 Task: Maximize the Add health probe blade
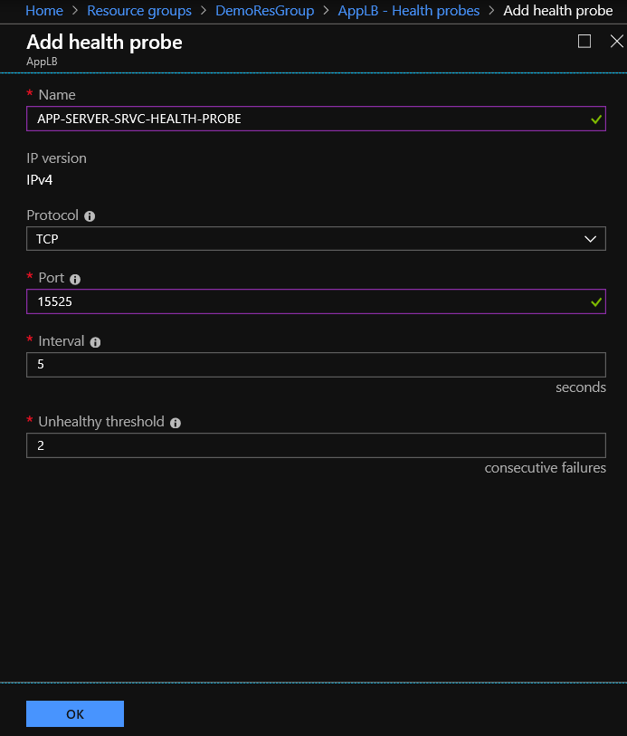pyautogui.click(x=584, y=42)
